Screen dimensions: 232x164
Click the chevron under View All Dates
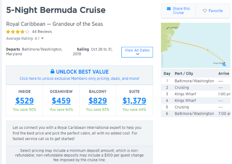coord(138,54)
